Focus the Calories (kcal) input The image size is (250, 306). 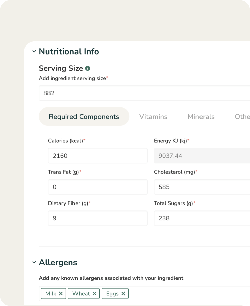click(98, 156)
